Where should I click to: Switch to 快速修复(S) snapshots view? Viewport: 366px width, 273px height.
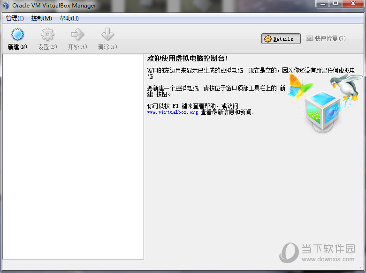click(326, 38)
